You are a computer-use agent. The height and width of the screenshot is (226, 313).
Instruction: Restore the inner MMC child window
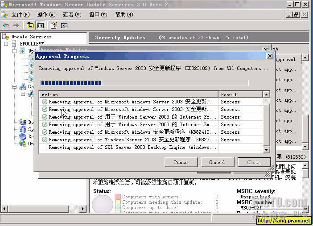tap(297, 15)
